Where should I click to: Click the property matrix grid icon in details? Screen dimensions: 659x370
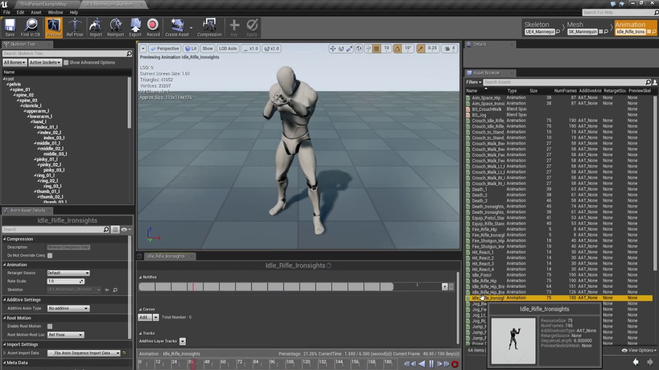point(115,230)
